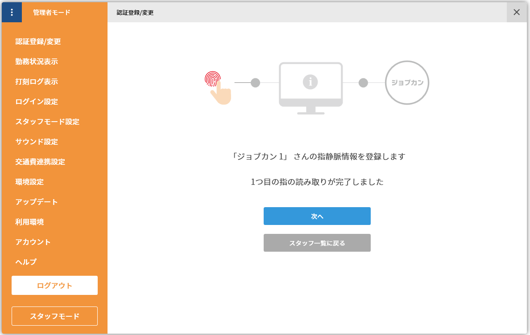Select 打刻ログ表示 in the sidebar
530x335 pixels.
point(37,82)
